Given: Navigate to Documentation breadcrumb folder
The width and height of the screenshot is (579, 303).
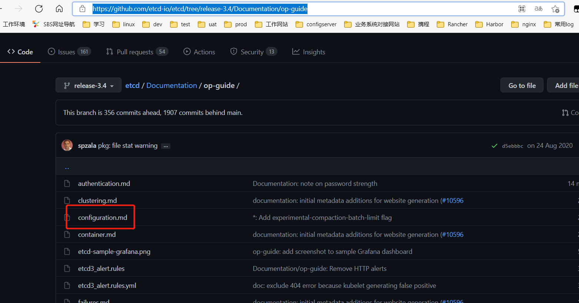Looking at the screenshot, I should 172,85.
